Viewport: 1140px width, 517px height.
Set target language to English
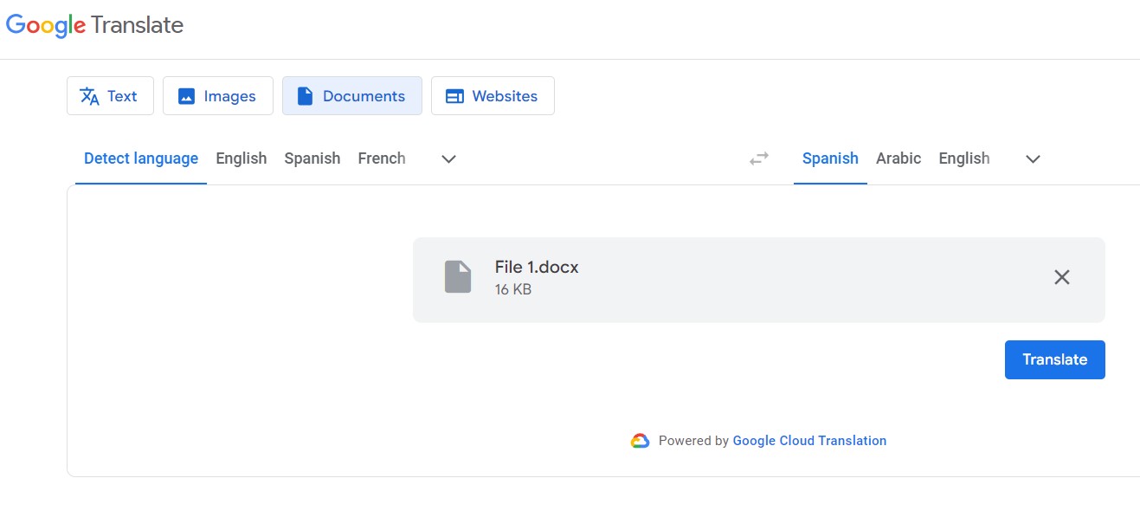[964, 158]
